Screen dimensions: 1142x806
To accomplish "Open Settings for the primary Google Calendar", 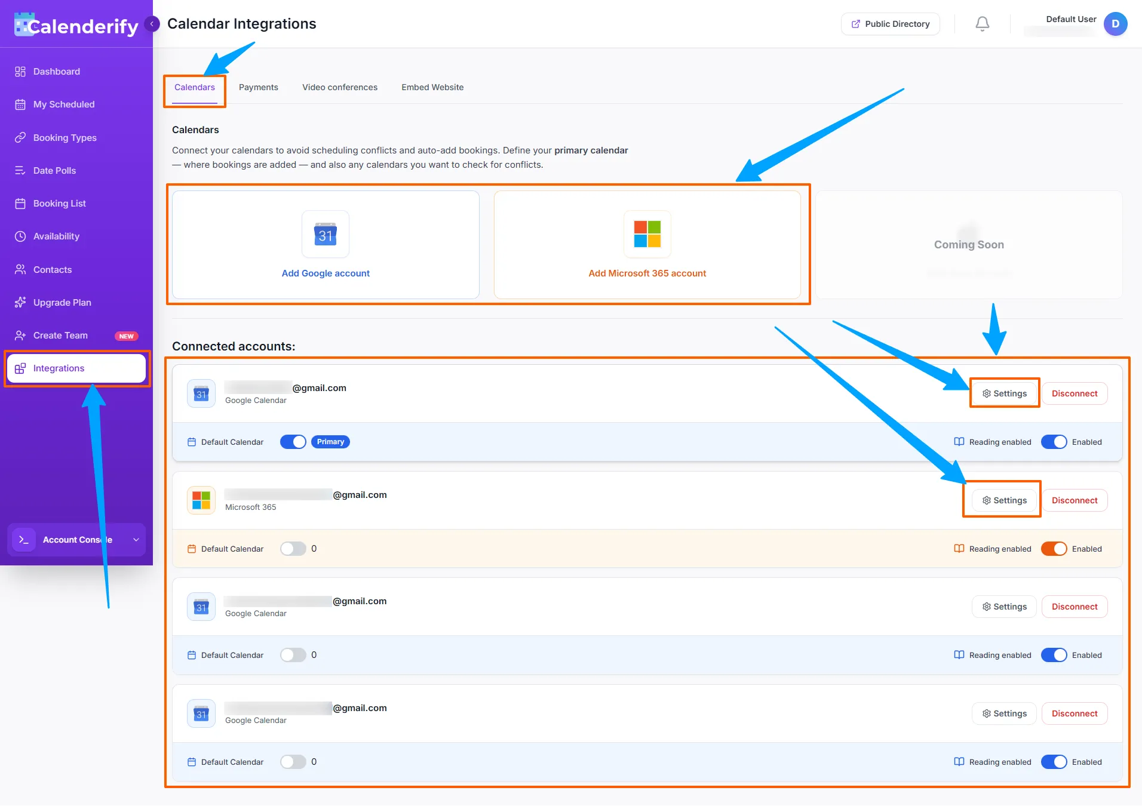I will pos(1004,393).
